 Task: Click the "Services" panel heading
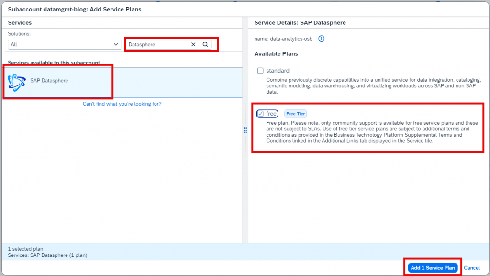[20, 23]
